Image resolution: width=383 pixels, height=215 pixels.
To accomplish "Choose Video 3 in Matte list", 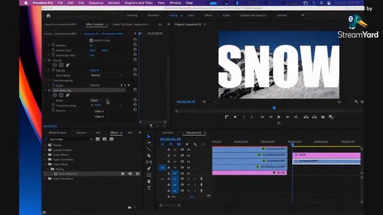I will 99,112.
